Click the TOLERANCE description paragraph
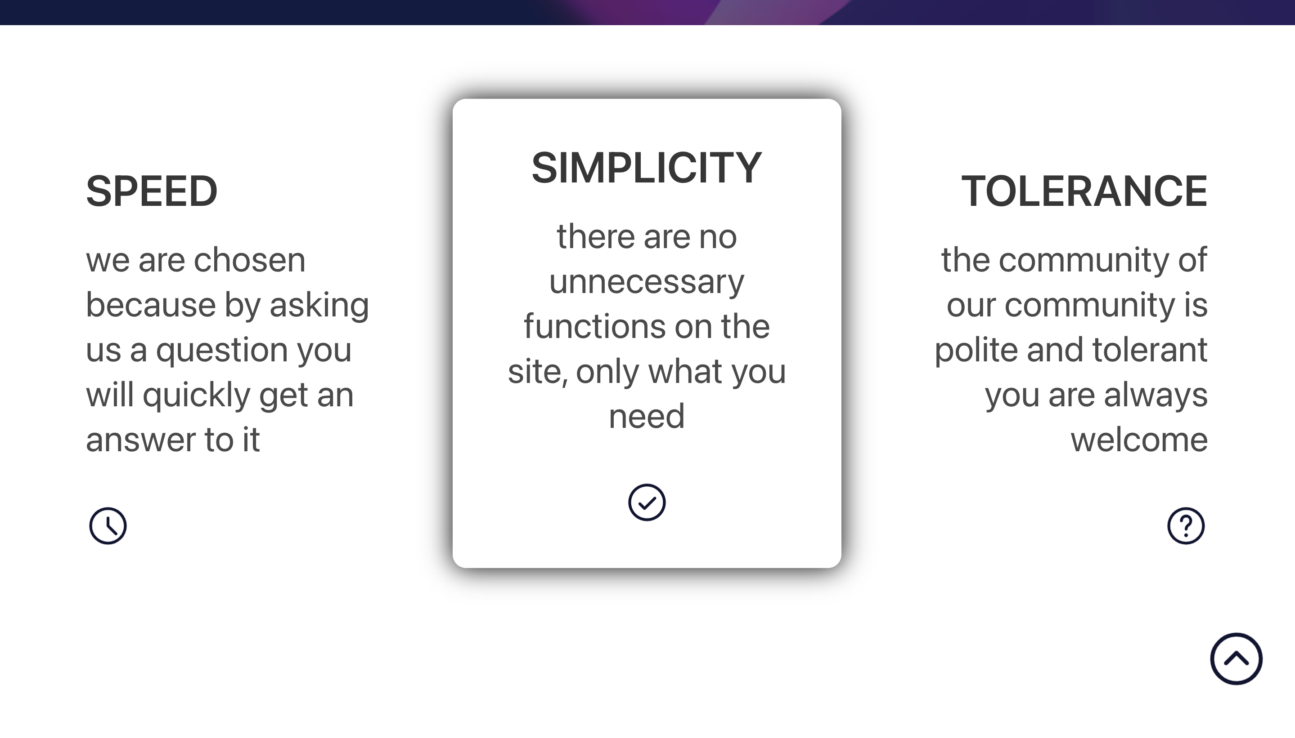 (1071, 349)
